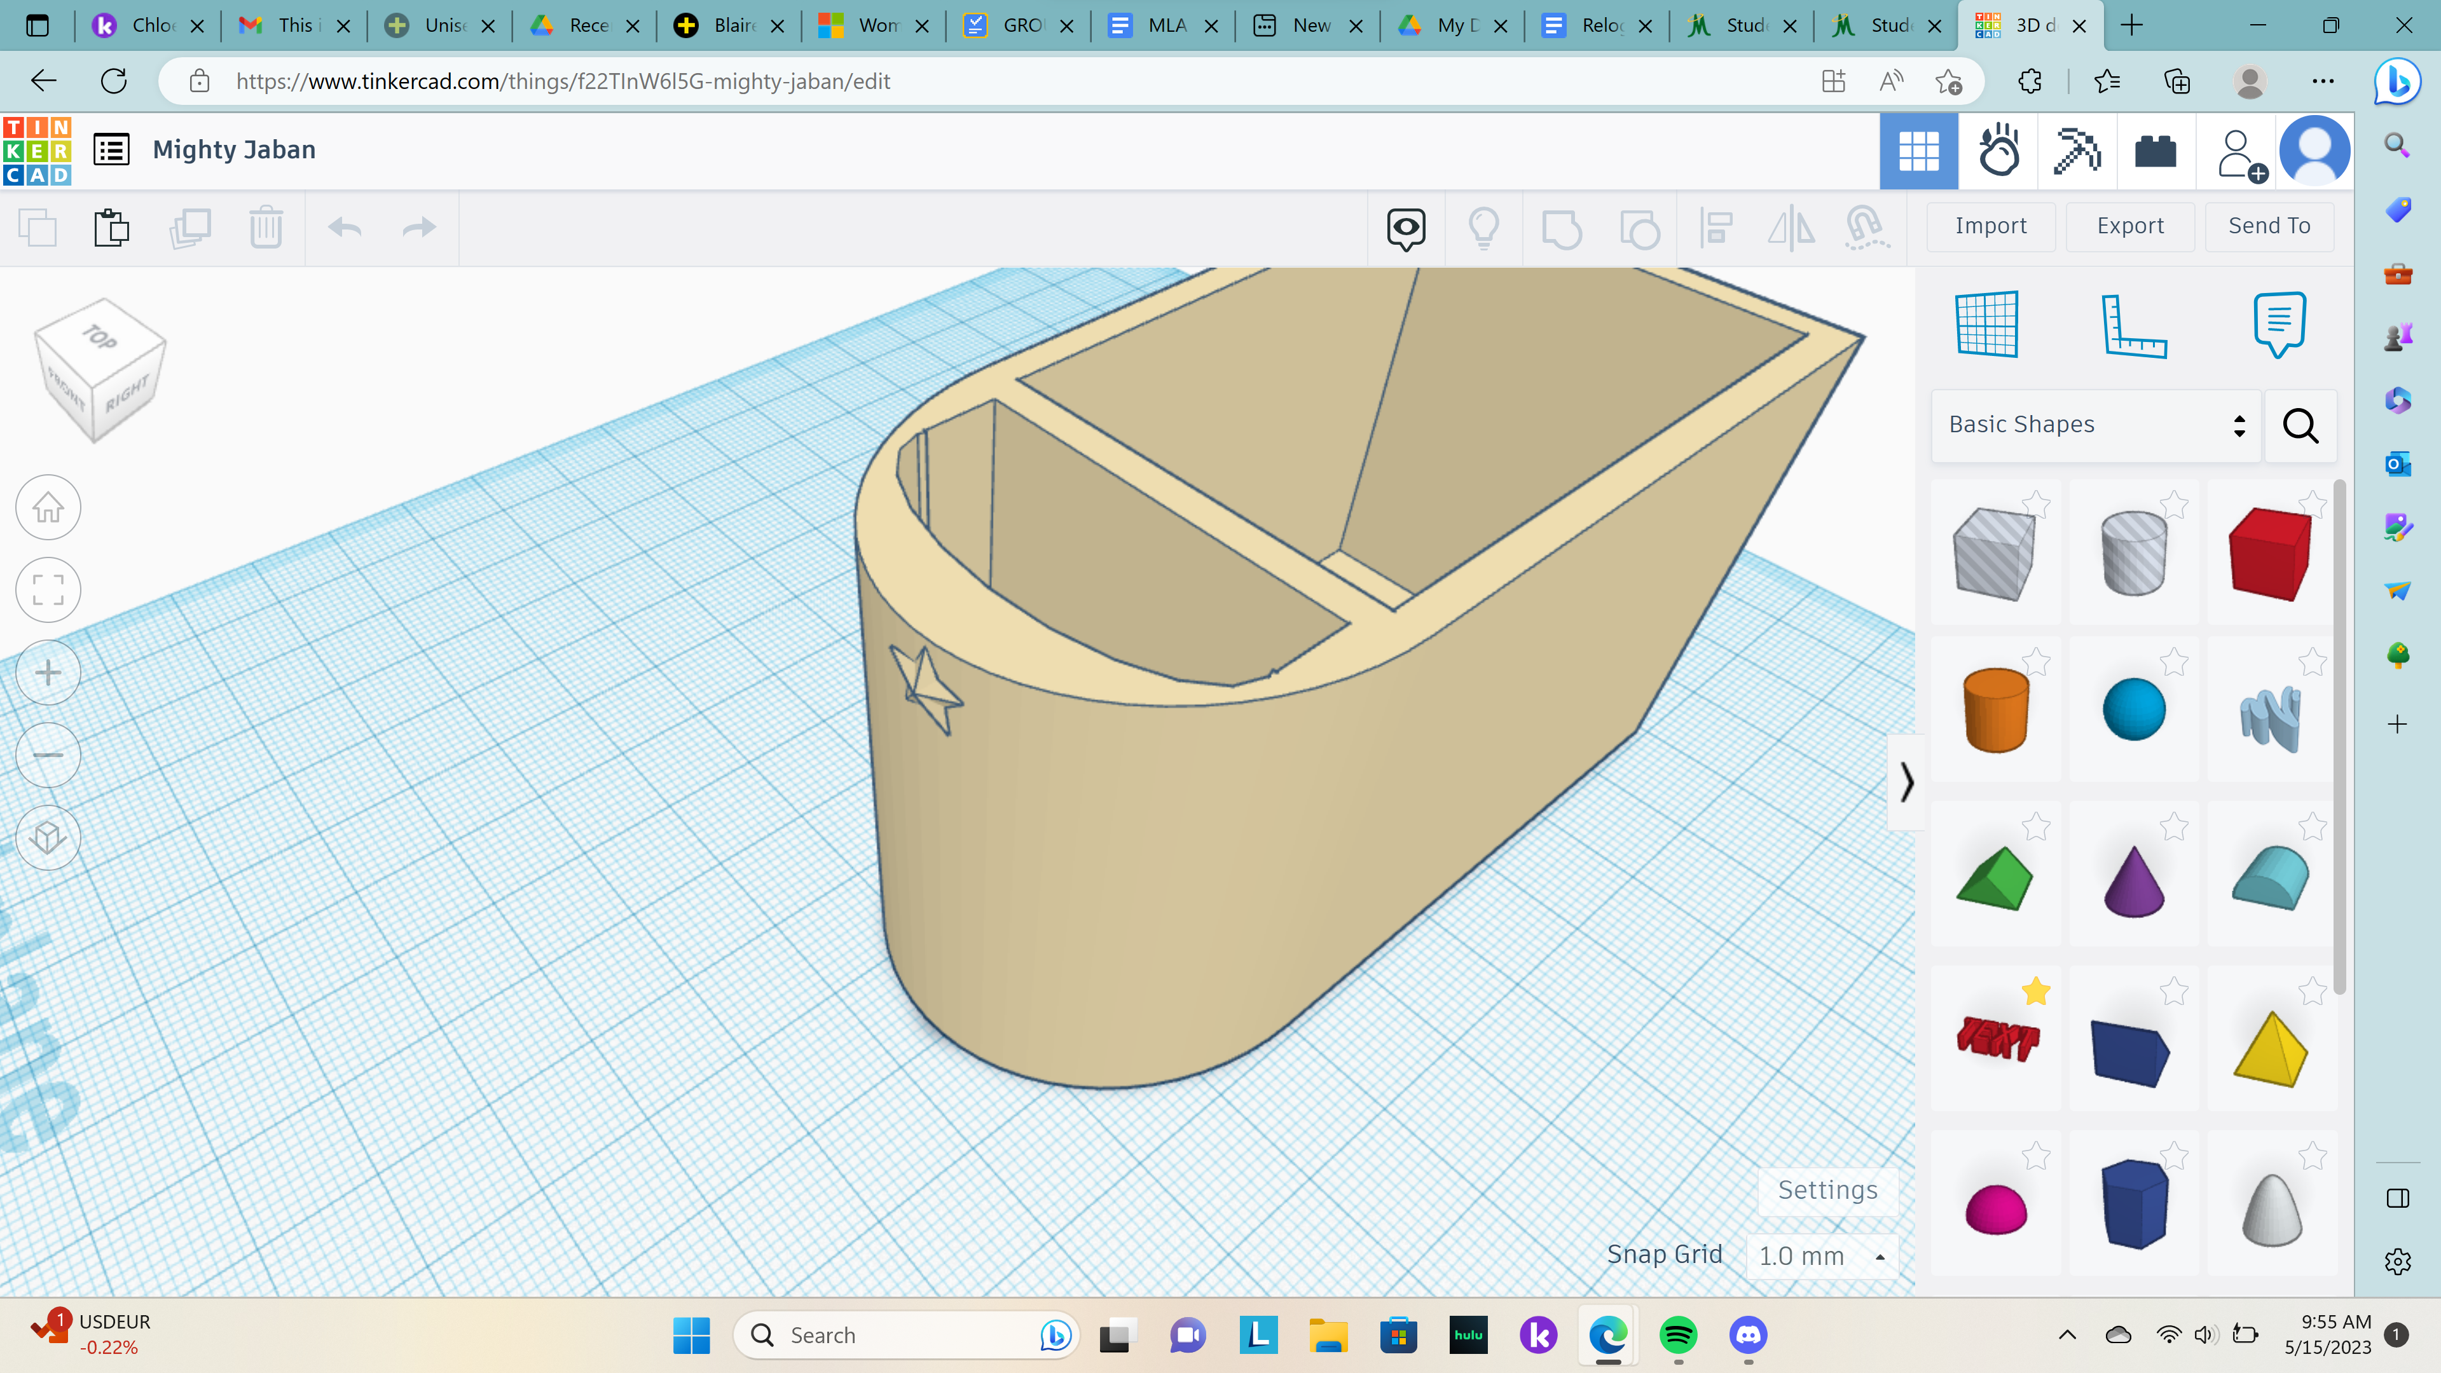
Task: Reset to Home view
Action: pos(48,508)
